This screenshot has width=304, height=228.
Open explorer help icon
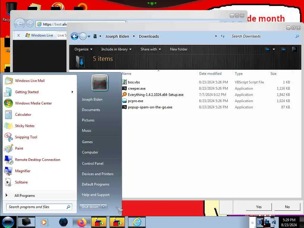pyautogui.click(x=294, y=49)
